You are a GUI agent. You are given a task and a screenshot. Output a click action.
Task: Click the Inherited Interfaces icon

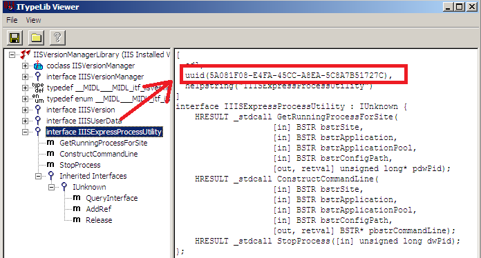51,175
